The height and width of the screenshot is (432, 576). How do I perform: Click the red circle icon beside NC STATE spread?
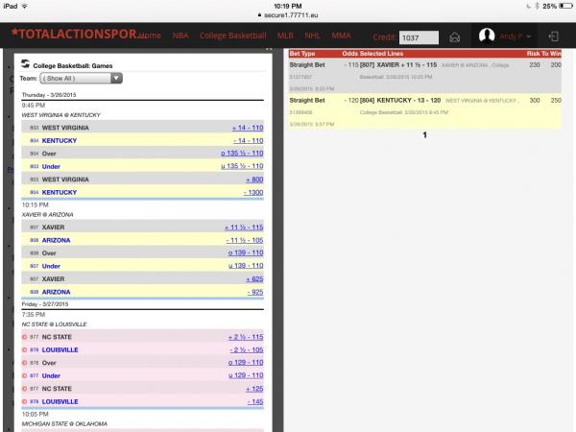coord(24,337)
